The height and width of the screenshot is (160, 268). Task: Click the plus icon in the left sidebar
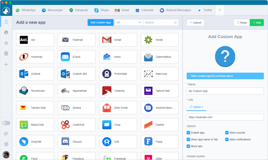click(6, 64)
